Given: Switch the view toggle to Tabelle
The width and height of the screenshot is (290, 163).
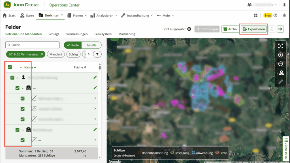Looking at the screenshot, I should [x=91, y=45].
